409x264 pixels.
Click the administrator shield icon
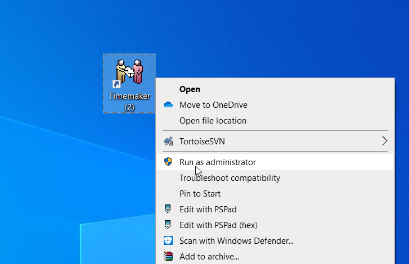pyautogui.click(x=168, y=162)
